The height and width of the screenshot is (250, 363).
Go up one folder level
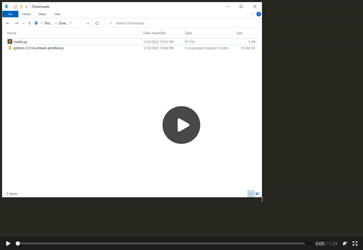point(29,23)
